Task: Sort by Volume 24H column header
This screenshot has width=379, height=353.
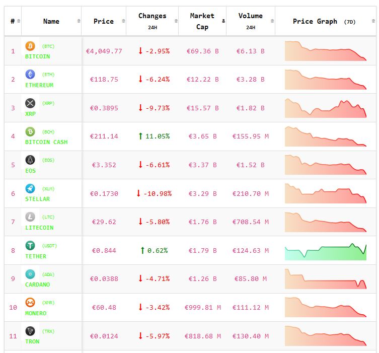Action: [x=250, y=21]
